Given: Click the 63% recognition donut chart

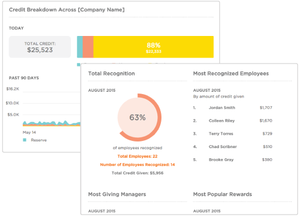Looking at the screenshot, I should 138,117.
